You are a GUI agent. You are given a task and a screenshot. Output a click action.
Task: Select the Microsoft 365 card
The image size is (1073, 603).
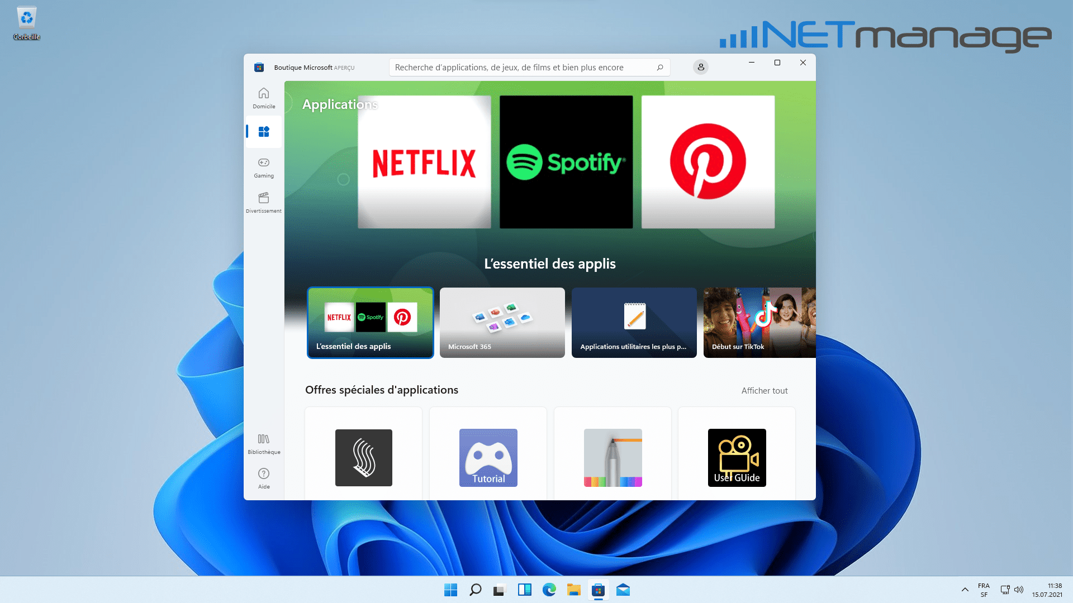pos(502,323)
